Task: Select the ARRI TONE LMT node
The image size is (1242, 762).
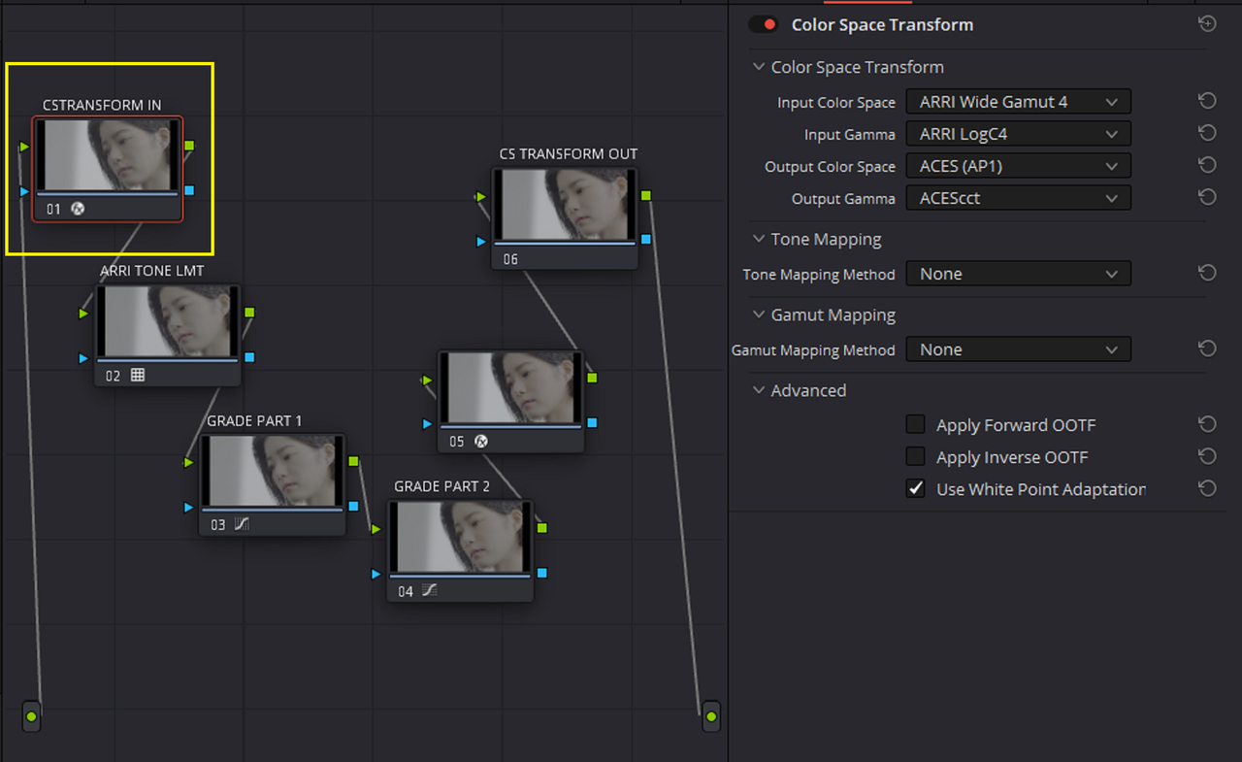Action: coord(167,335)
